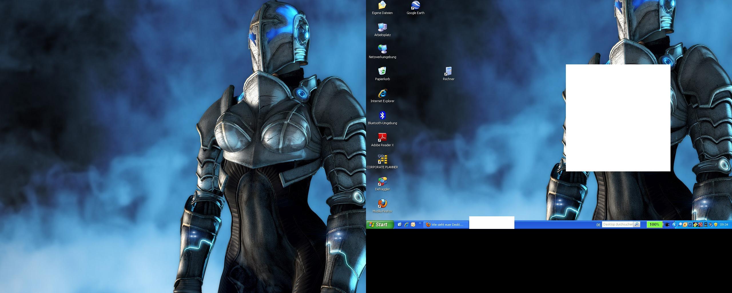
Task: Open the Start menu
Action: [380, 225]
